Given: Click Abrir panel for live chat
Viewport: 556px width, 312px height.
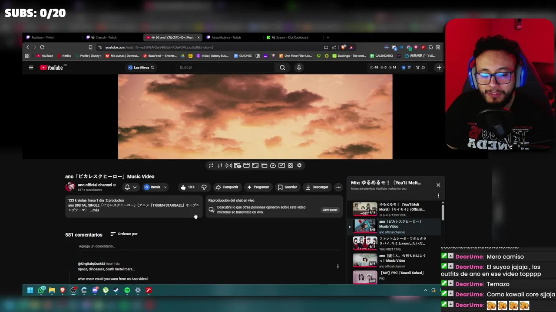Looking at the screenshot, I should (330, 210).
